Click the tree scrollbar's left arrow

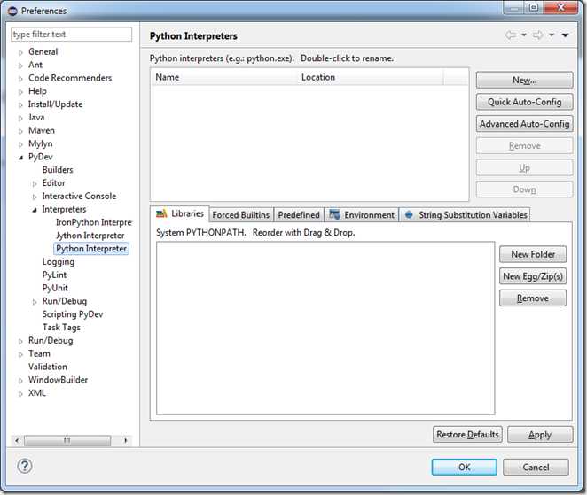(17, 440)
